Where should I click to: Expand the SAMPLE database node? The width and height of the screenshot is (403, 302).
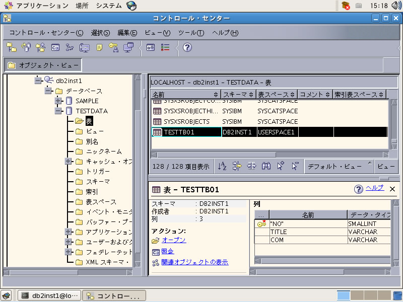click(x=58, y=101)
